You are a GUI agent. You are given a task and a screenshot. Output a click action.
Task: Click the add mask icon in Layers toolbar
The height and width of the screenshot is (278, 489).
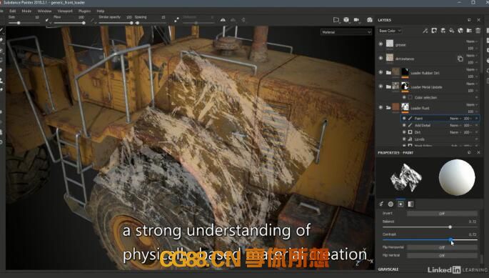434,31
